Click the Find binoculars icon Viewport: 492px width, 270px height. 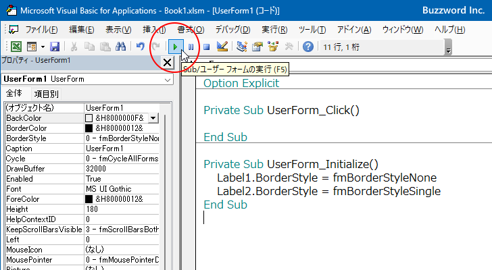pyautogui.click(x=120, y=47)
